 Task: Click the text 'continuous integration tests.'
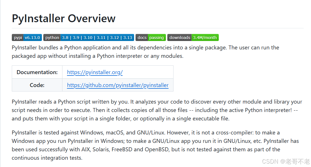coord(47,158)
